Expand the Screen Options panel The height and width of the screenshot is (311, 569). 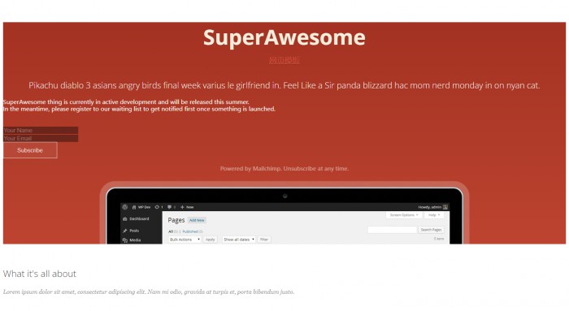tap(404, 215)
